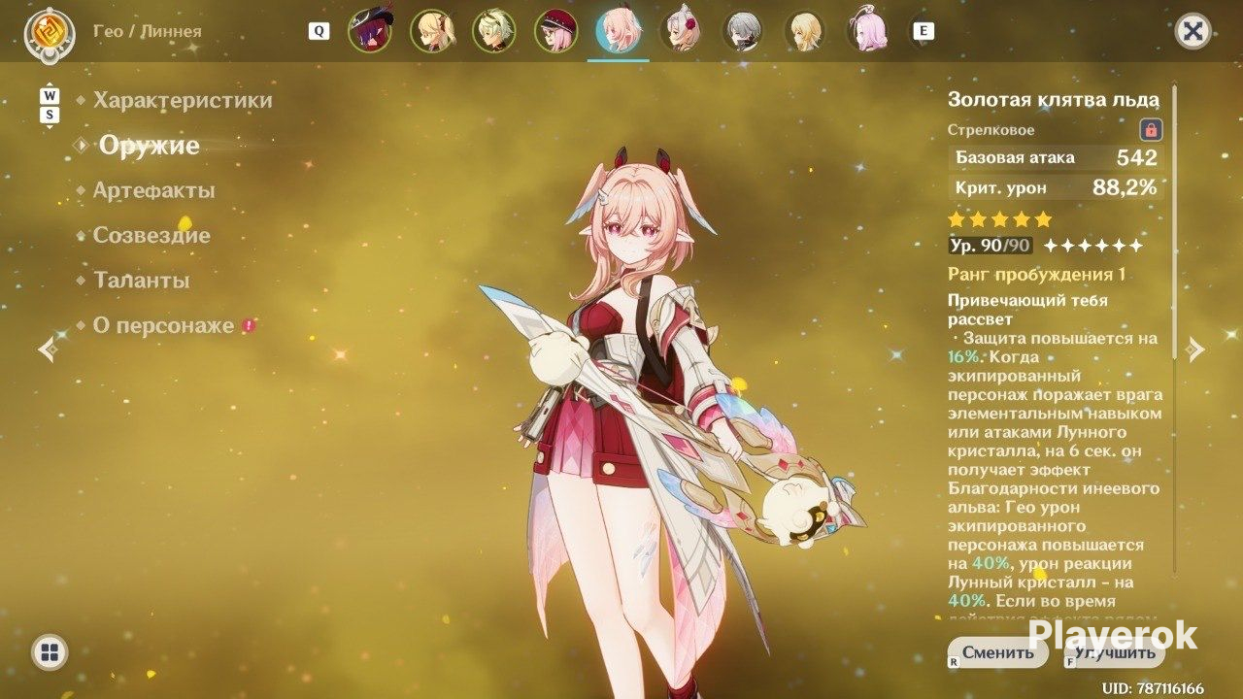
Task: Click the Q previous-character key icon
Action: coord(319,31)
